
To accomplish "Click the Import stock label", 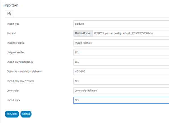I will [x=13, y=100].
